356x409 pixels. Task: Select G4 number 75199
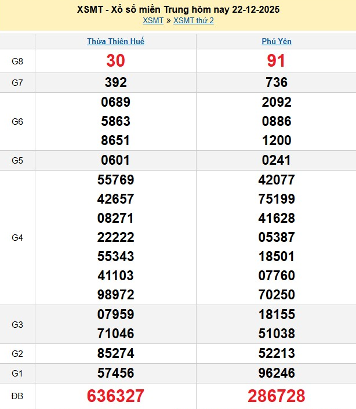(x=277, y=199)
